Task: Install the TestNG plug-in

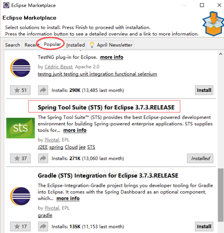Action: coord(204,90)
